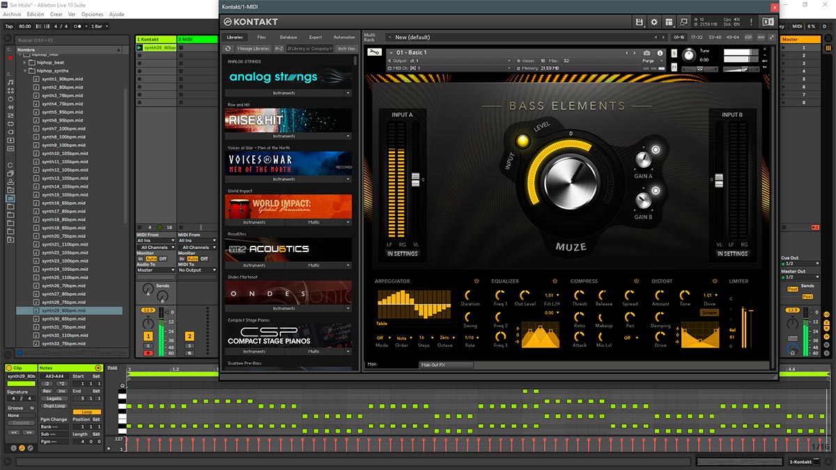This screenshot has height=470, width=836.
Task: Open Kontakt workspace layout icon
Action: [x=669, y=22]
